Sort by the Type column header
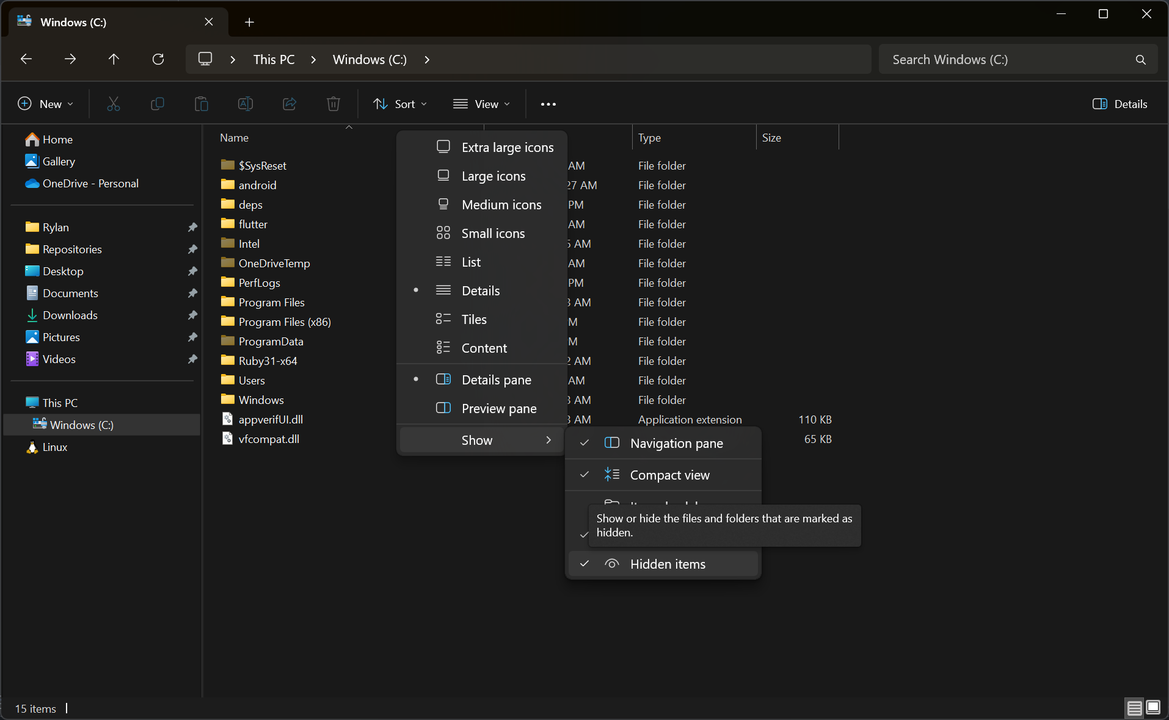 tap(694, 138)
